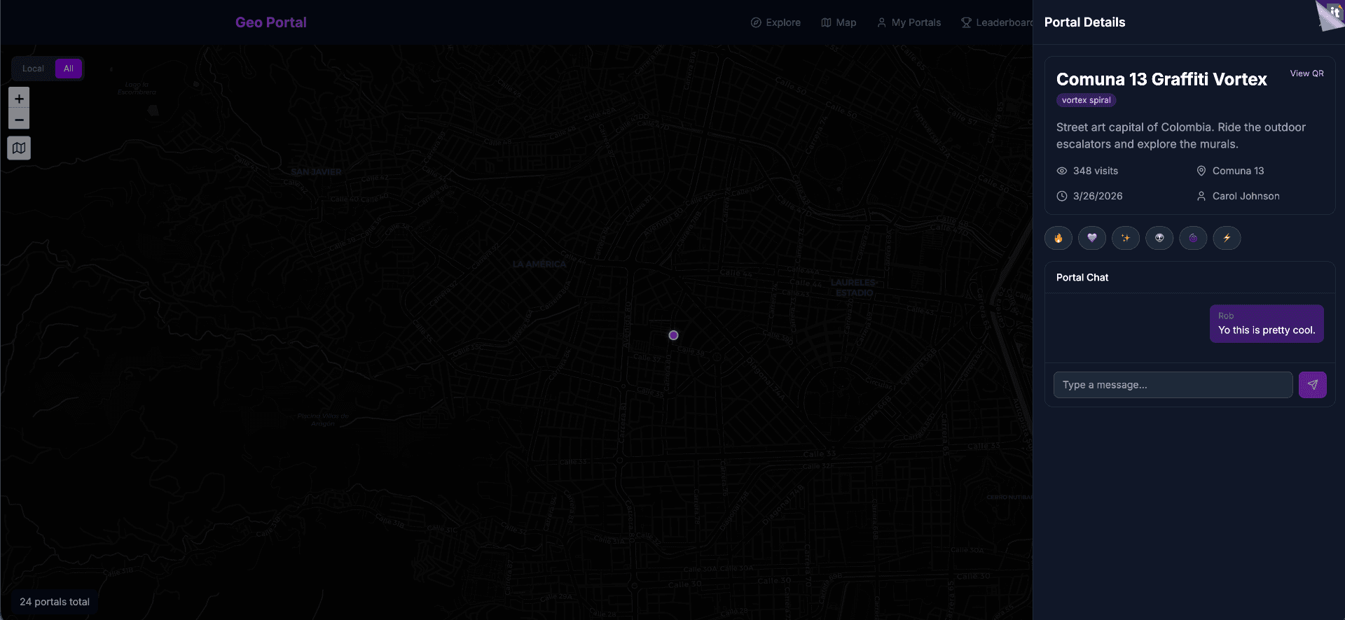Open My Portals in navigation
This screenshot has width=1345, height=620.
[909, 22]
